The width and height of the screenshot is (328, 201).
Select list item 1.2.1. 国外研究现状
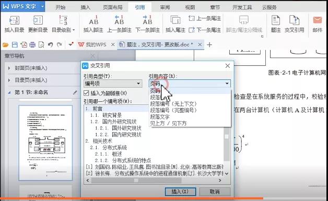[x=118, y=128]
